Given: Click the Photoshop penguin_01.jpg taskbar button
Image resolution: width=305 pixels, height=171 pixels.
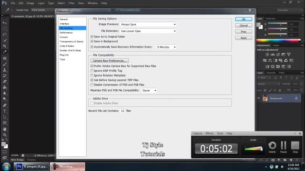Looking at the screenshot, I should coord(32,167).
